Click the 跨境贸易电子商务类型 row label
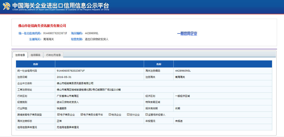 tap(29, 115)
